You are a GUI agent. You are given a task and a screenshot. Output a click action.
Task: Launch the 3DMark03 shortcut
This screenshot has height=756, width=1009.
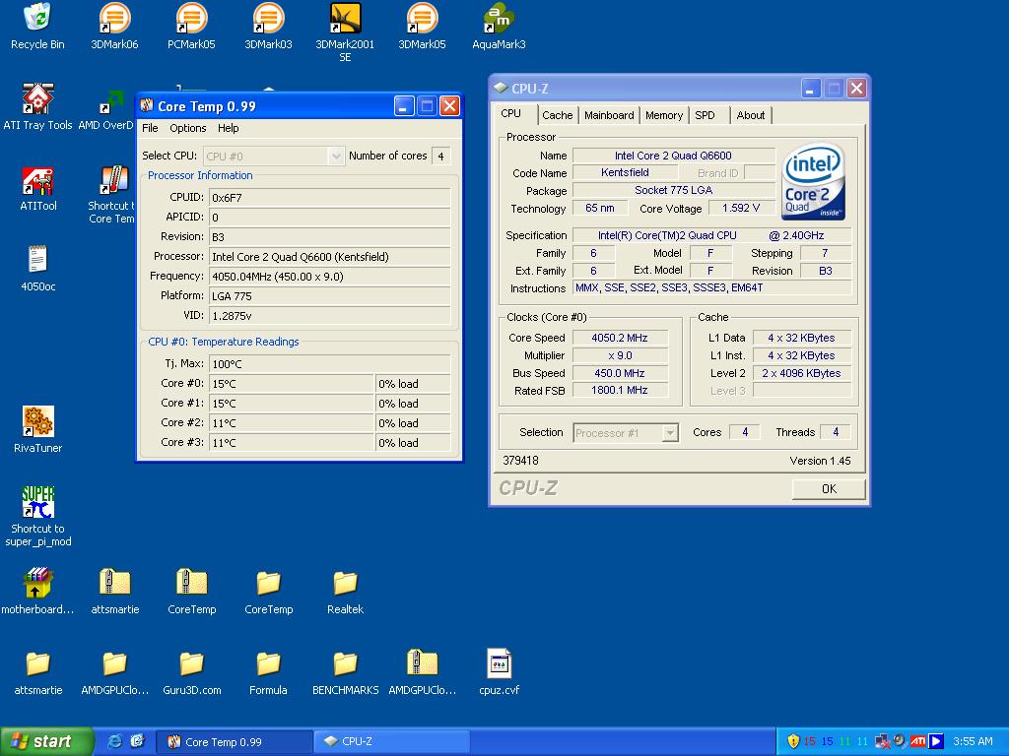click(x=268, y=27)
